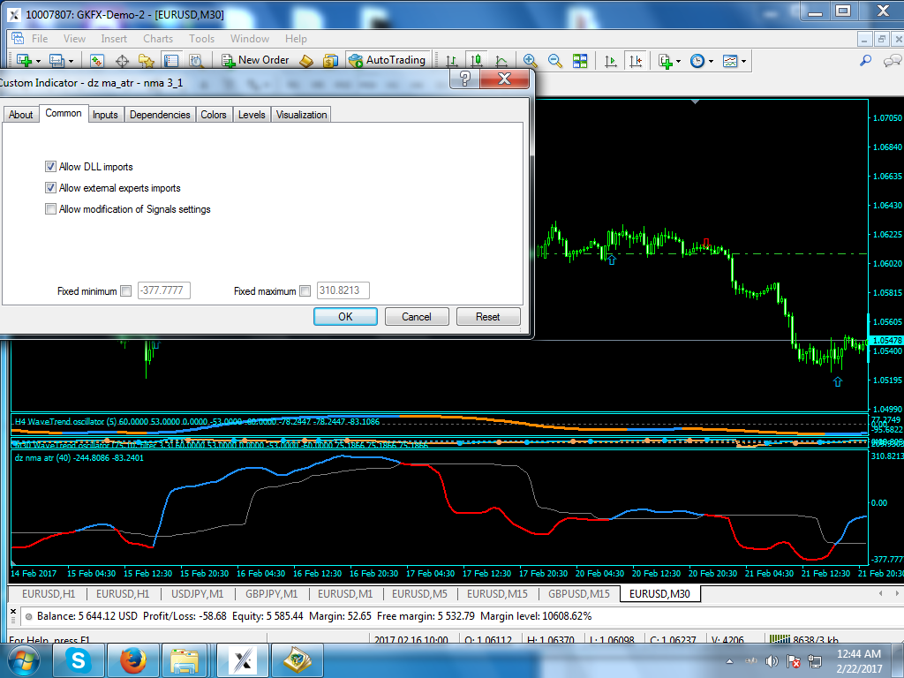This screenshot has width=904, height=678.
Task: Zoom out of the chart
Action: [554, 60]
